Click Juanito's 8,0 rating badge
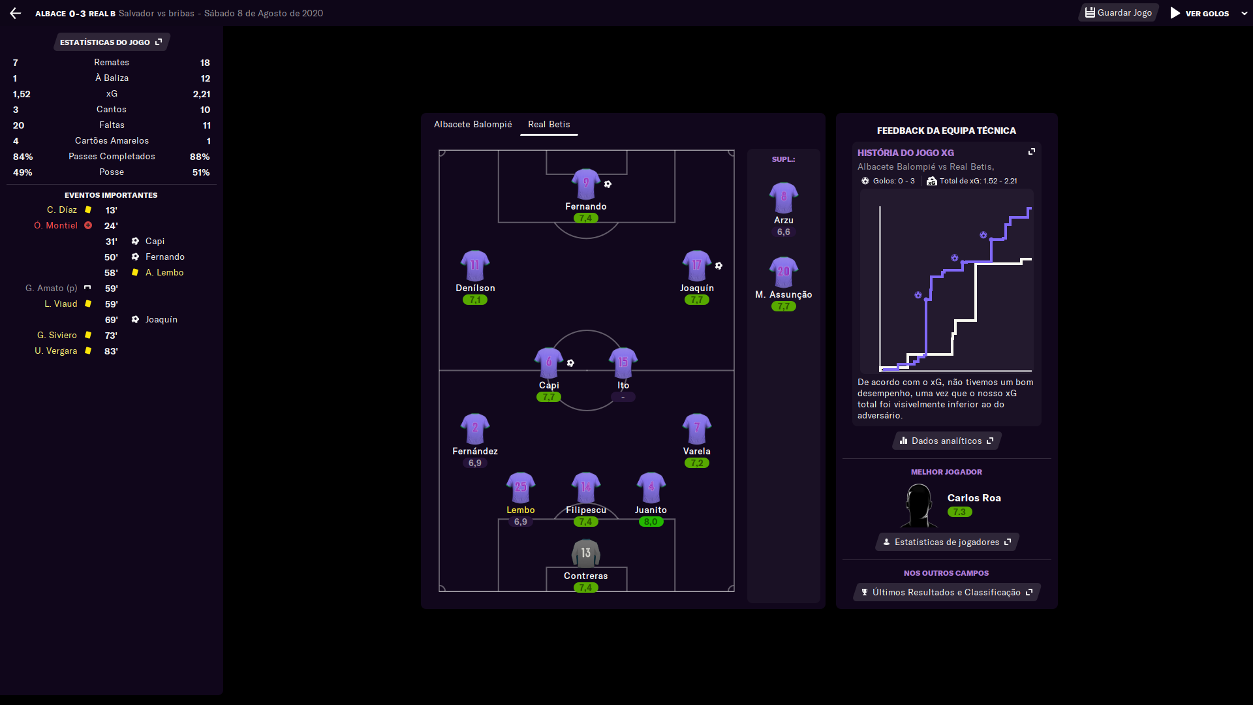Viewport: 1253px width, 705px height. click(x=651, y=522)
